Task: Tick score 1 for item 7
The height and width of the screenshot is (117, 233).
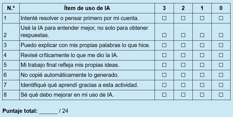Action: coord(202,85)
